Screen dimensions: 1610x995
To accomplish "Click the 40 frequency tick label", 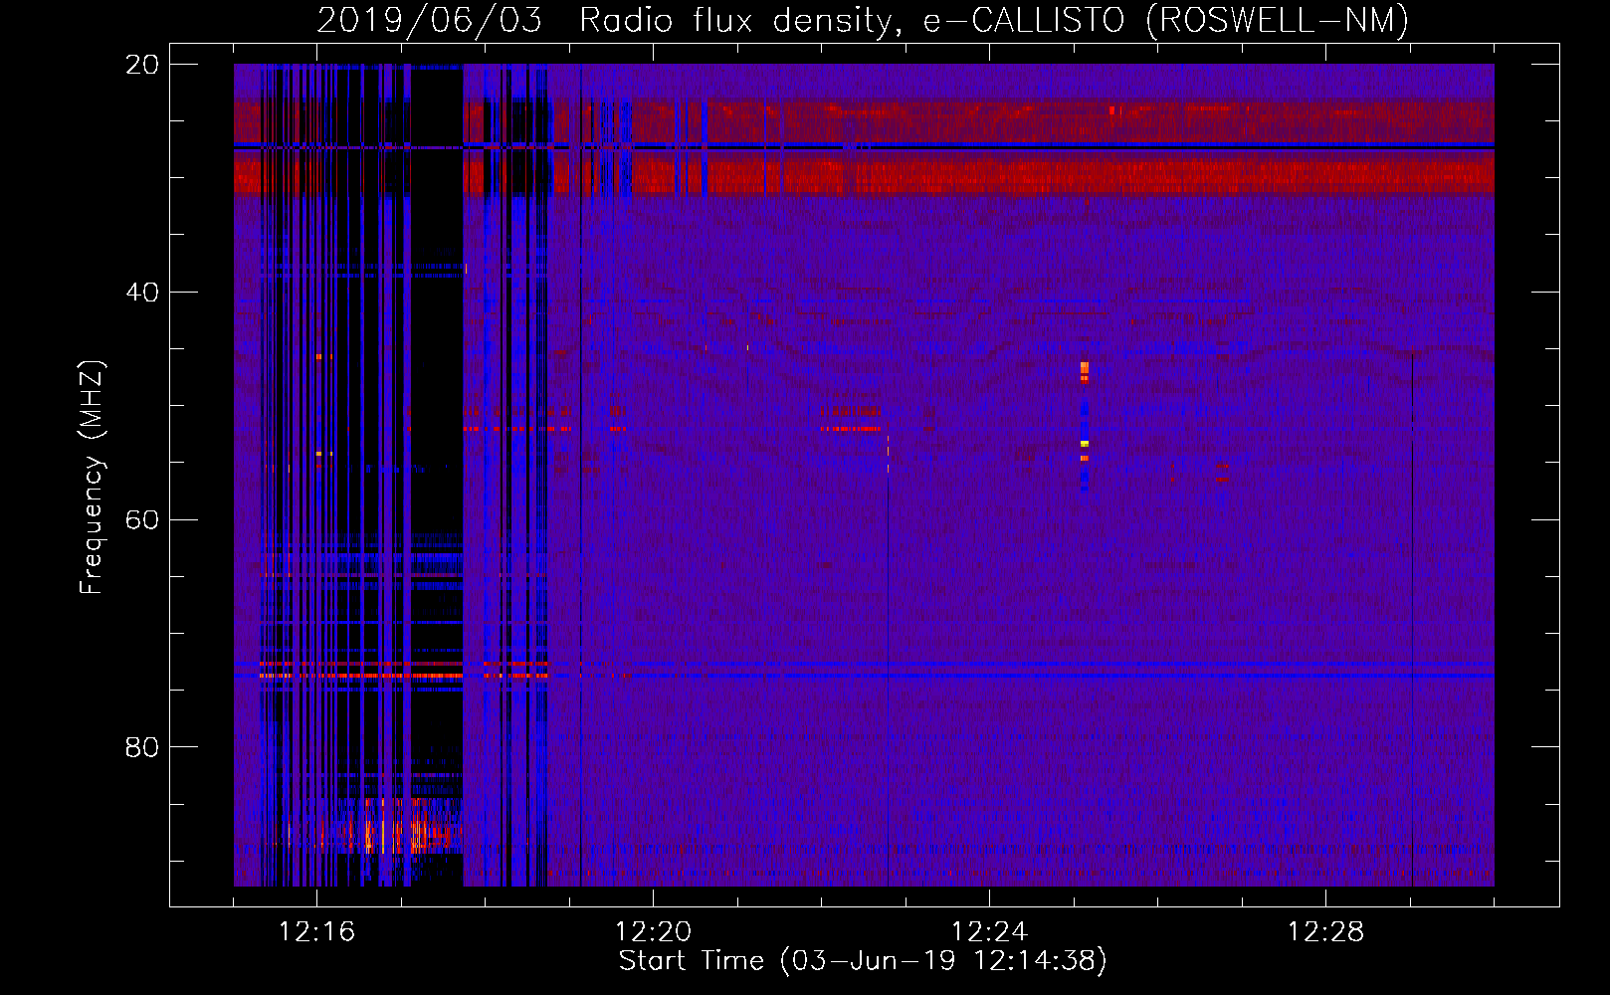I will [141, 293].
